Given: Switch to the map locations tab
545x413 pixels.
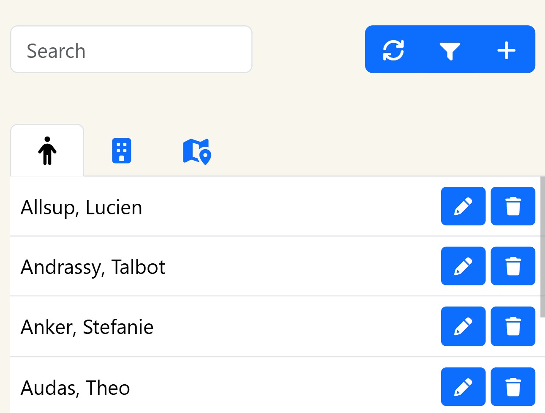Looking at the screenshot, I should [197, 151].
